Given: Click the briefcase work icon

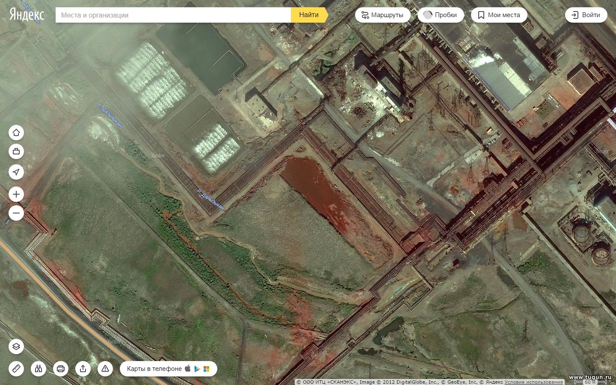Looking at the screenshot, I should 16,151.
